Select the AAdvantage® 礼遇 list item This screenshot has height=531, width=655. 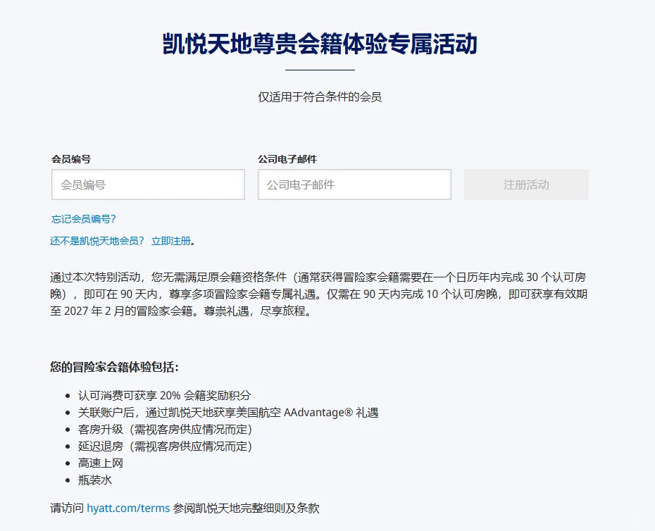[x=228, y=413]
